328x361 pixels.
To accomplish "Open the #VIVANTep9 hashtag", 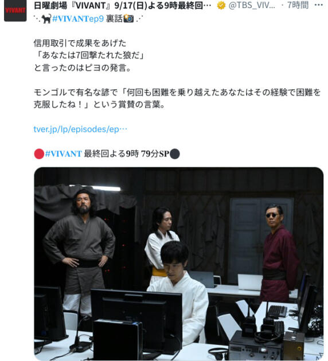I will click(78, 19).
